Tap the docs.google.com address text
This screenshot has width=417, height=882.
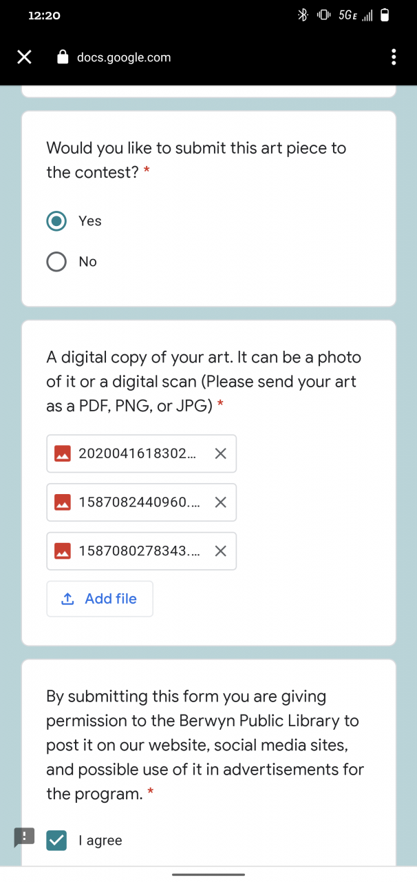point(124,57)
